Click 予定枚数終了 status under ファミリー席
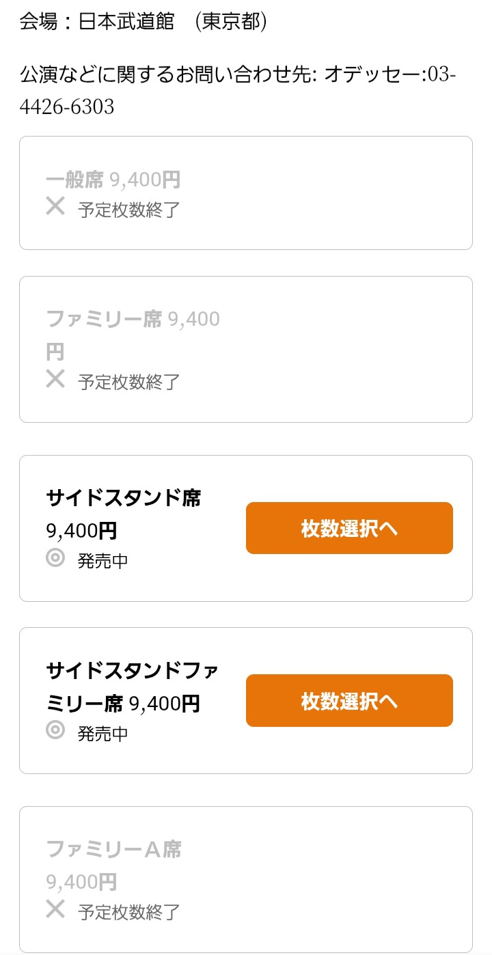 (x=129, y=382)
